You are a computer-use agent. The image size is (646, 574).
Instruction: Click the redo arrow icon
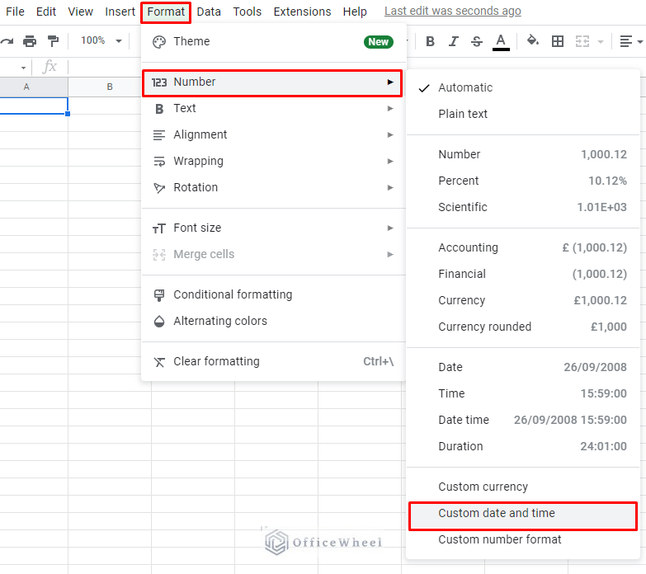[x=7, y=41]
